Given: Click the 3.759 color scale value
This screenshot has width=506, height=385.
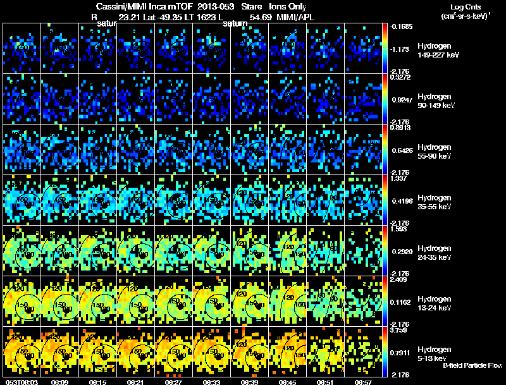Looking at the screenshot, I should click(398, 330).
